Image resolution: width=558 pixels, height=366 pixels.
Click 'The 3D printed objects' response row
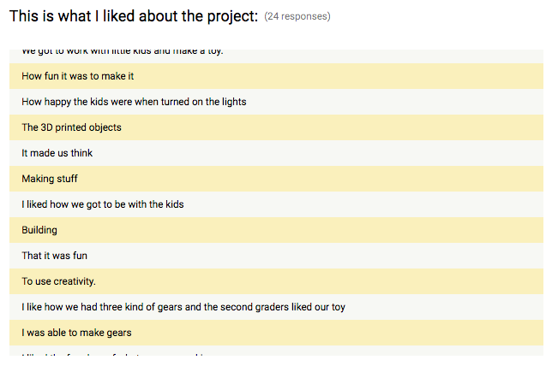[276, 127]
